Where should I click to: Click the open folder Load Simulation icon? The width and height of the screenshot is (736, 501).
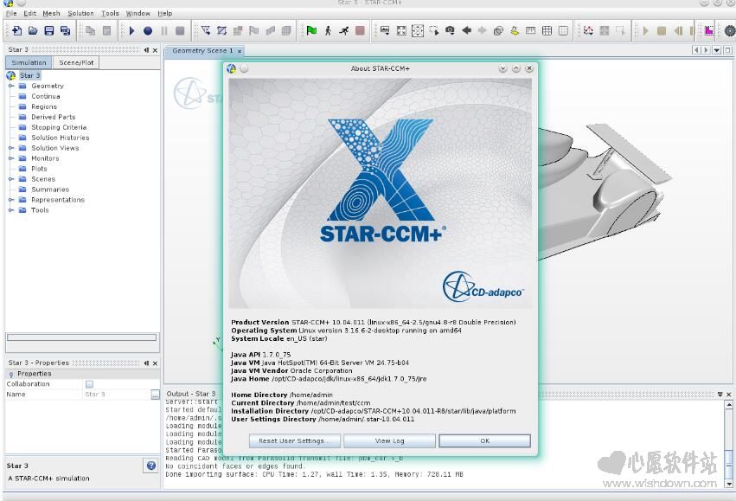pos(33,31)
